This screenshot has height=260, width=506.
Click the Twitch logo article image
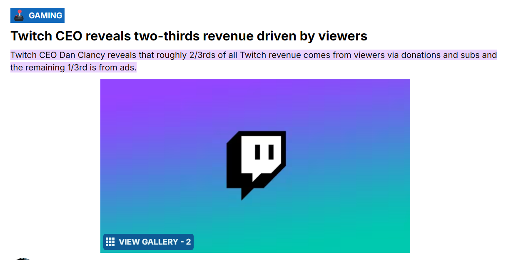pyautogui.click(x=255, y=166)
